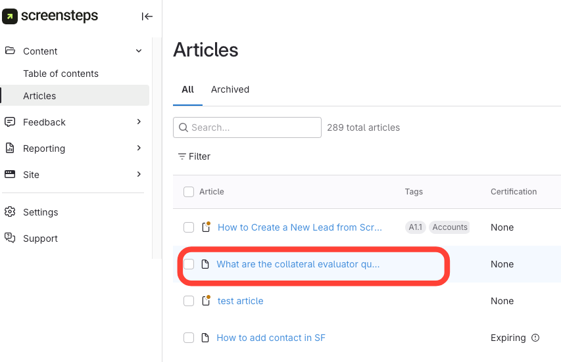Switch to the Archived tab
Image resolution: width=561 pixels, height=362 pixels.
(230, 89)
